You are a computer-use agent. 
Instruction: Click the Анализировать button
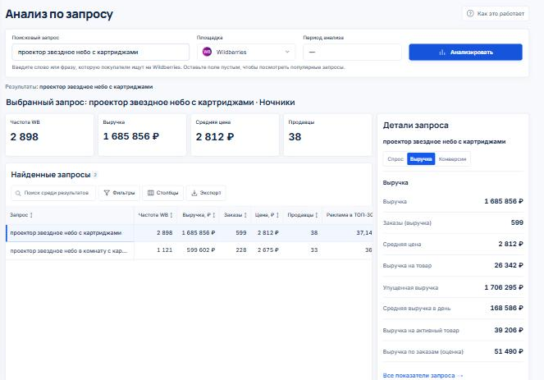pos(465,52)
